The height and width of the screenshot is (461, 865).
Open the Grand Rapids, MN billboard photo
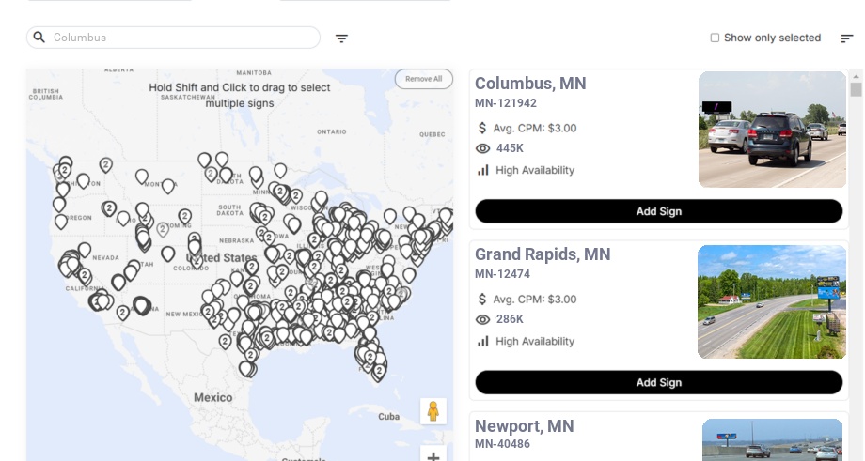coord(772,301)
